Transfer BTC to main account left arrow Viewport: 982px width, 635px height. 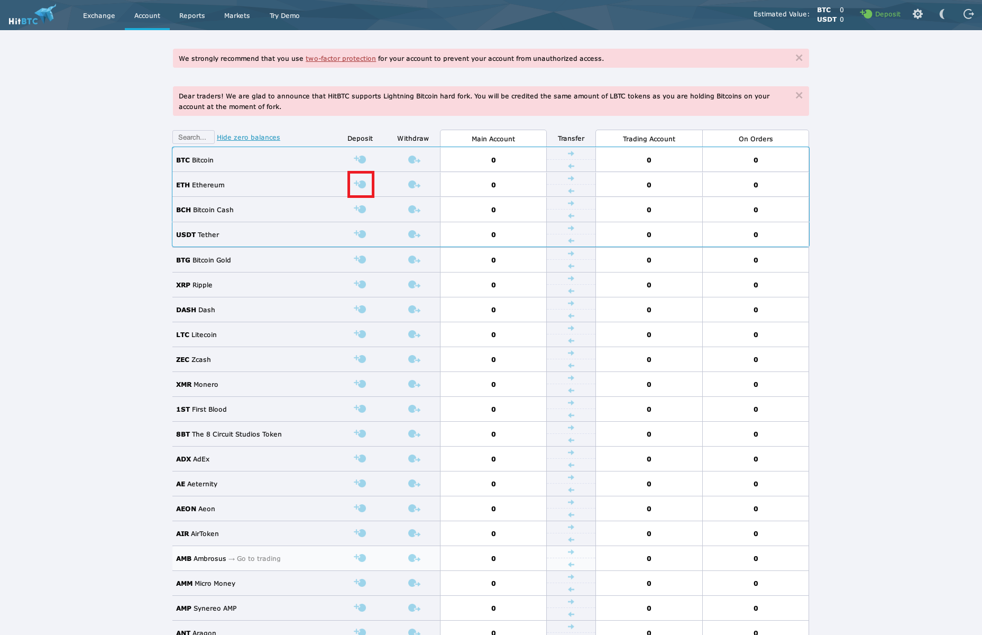pyautogui.click(x=571, y=166)
